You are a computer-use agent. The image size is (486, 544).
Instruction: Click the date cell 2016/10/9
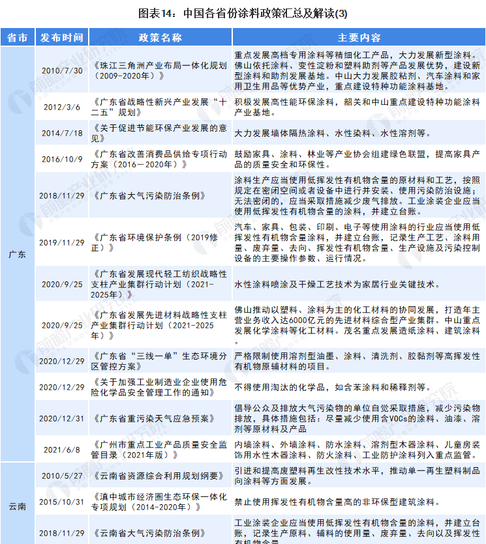pos(61,158)
